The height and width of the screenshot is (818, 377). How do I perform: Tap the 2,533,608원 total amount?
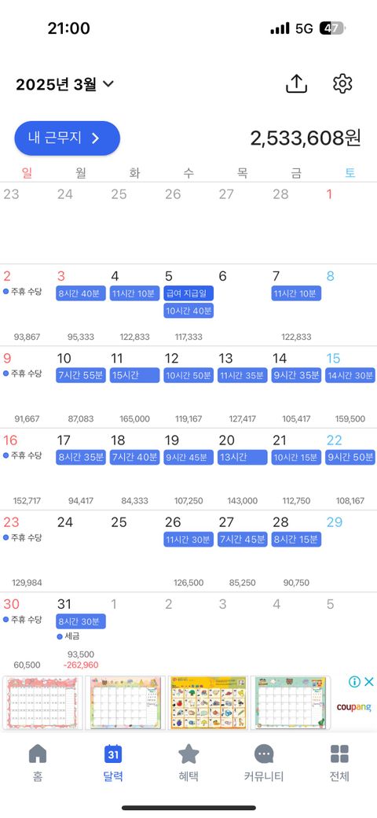pos(306,138)
